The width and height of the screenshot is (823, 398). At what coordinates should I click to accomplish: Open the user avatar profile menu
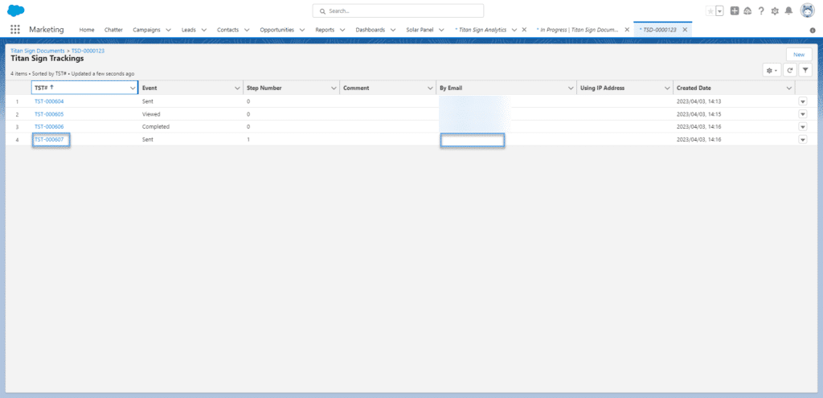[x=807, y=10]
